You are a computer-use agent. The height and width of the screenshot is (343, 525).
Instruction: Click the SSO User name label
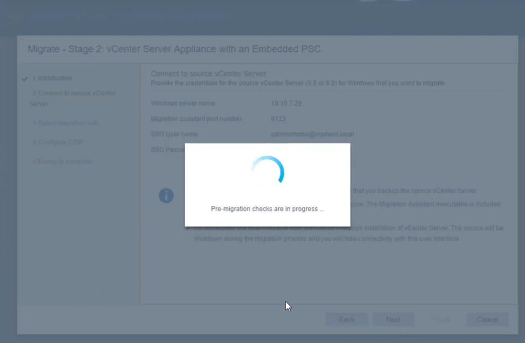coord(174,134)
